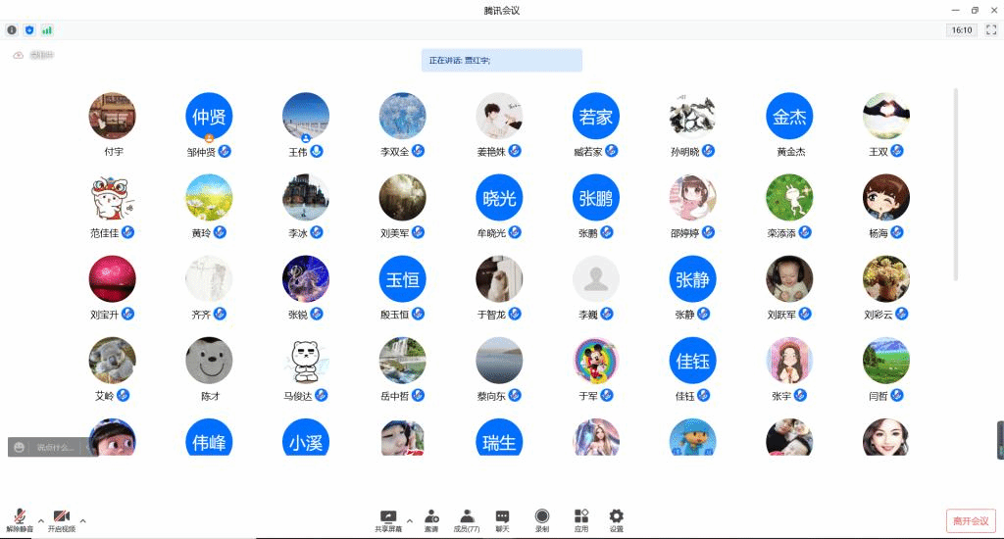Open the 应用 apps icon
Viewport: 1004px width, 539px height.
tap(581, 519)
